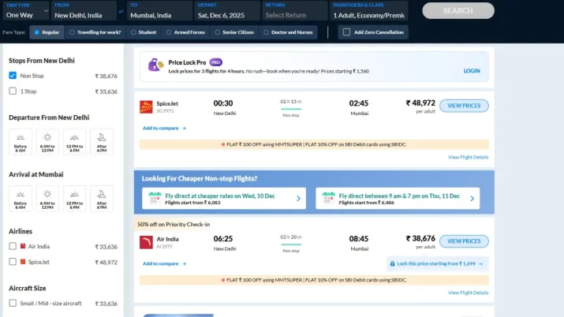
Task: Select Before 6 AM arrival at Mumbai
Action: (21, 199)
